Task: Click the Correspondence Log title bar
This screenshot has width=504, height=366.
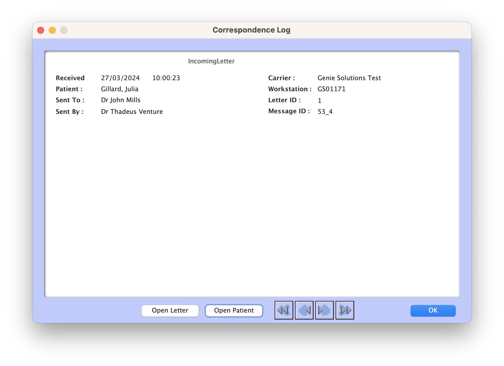Action: pyautogui.click(x=251, y=30)
